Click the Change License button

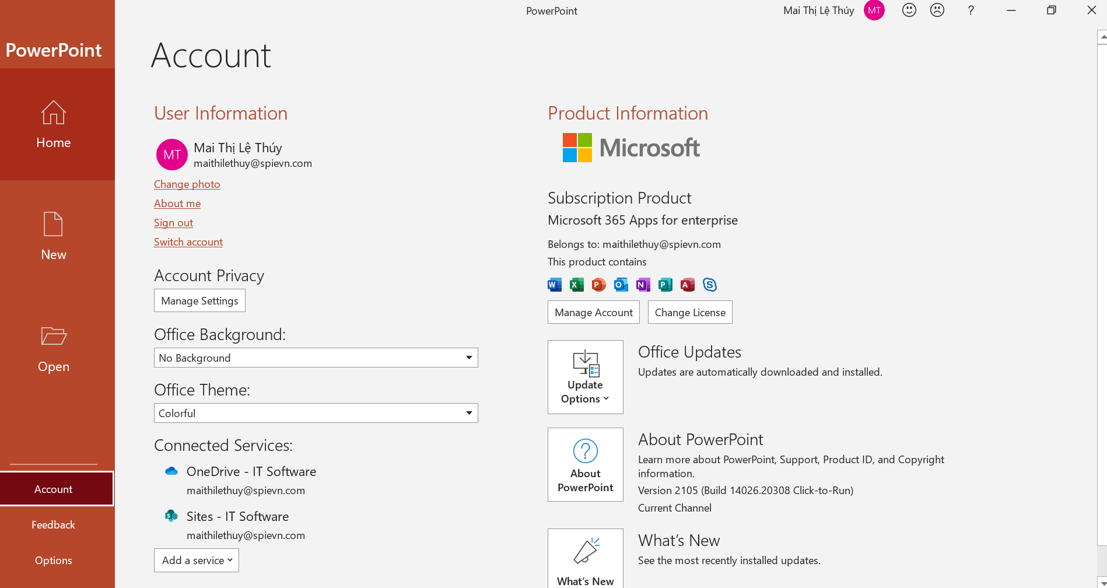click(690, 312)
